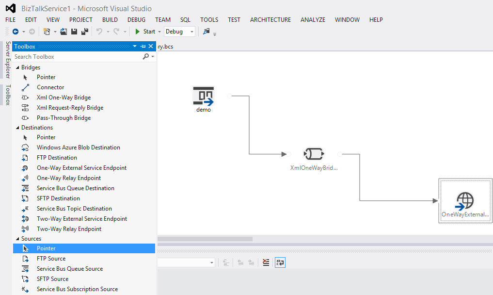This screenshot has width=493, height=295.
Task: Select Pointer under the Sources group
Action: tap(84, 248)
